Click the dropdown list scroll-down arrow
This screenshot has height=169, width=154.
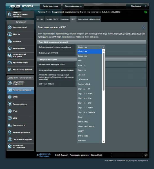point(103,141)
